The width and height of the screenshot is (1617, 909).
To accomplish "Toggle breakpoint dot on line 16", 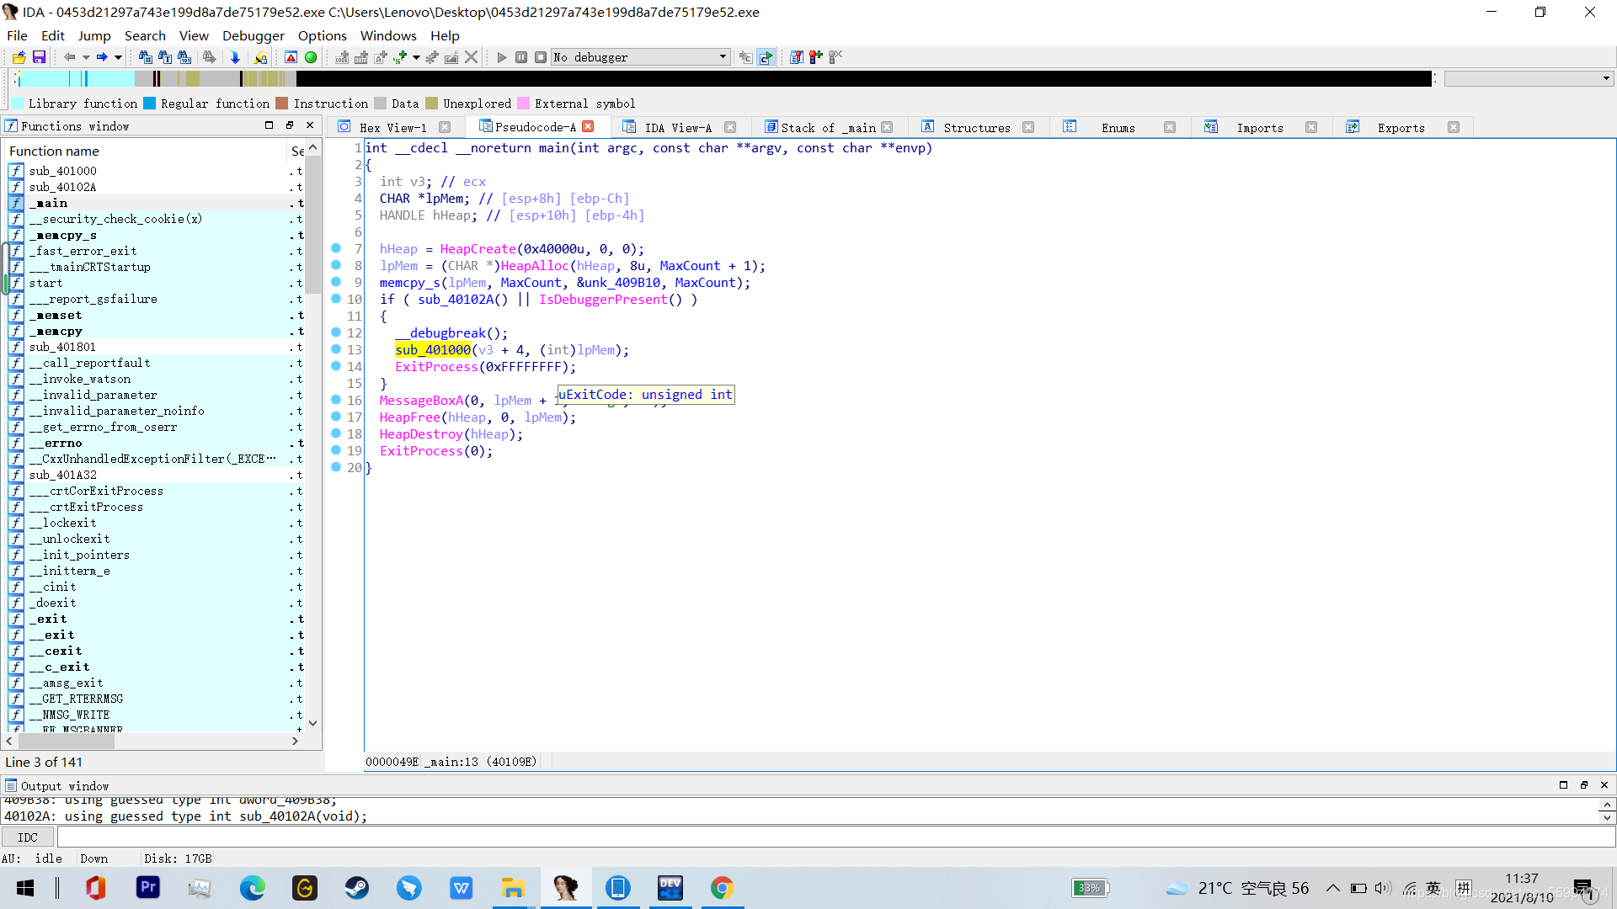I will pyautogui.click(x=336, y=400).
